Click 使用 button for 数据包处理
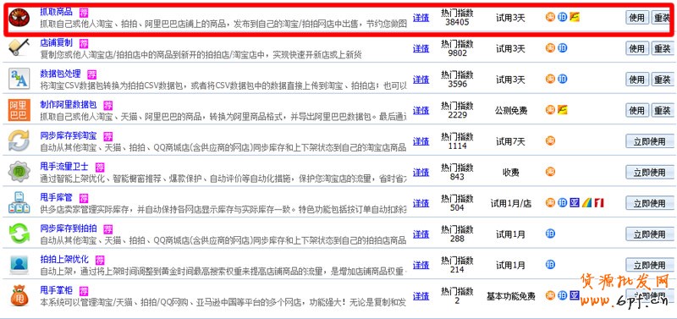Viewport: 677px width, 319px height. click(637, 80)
